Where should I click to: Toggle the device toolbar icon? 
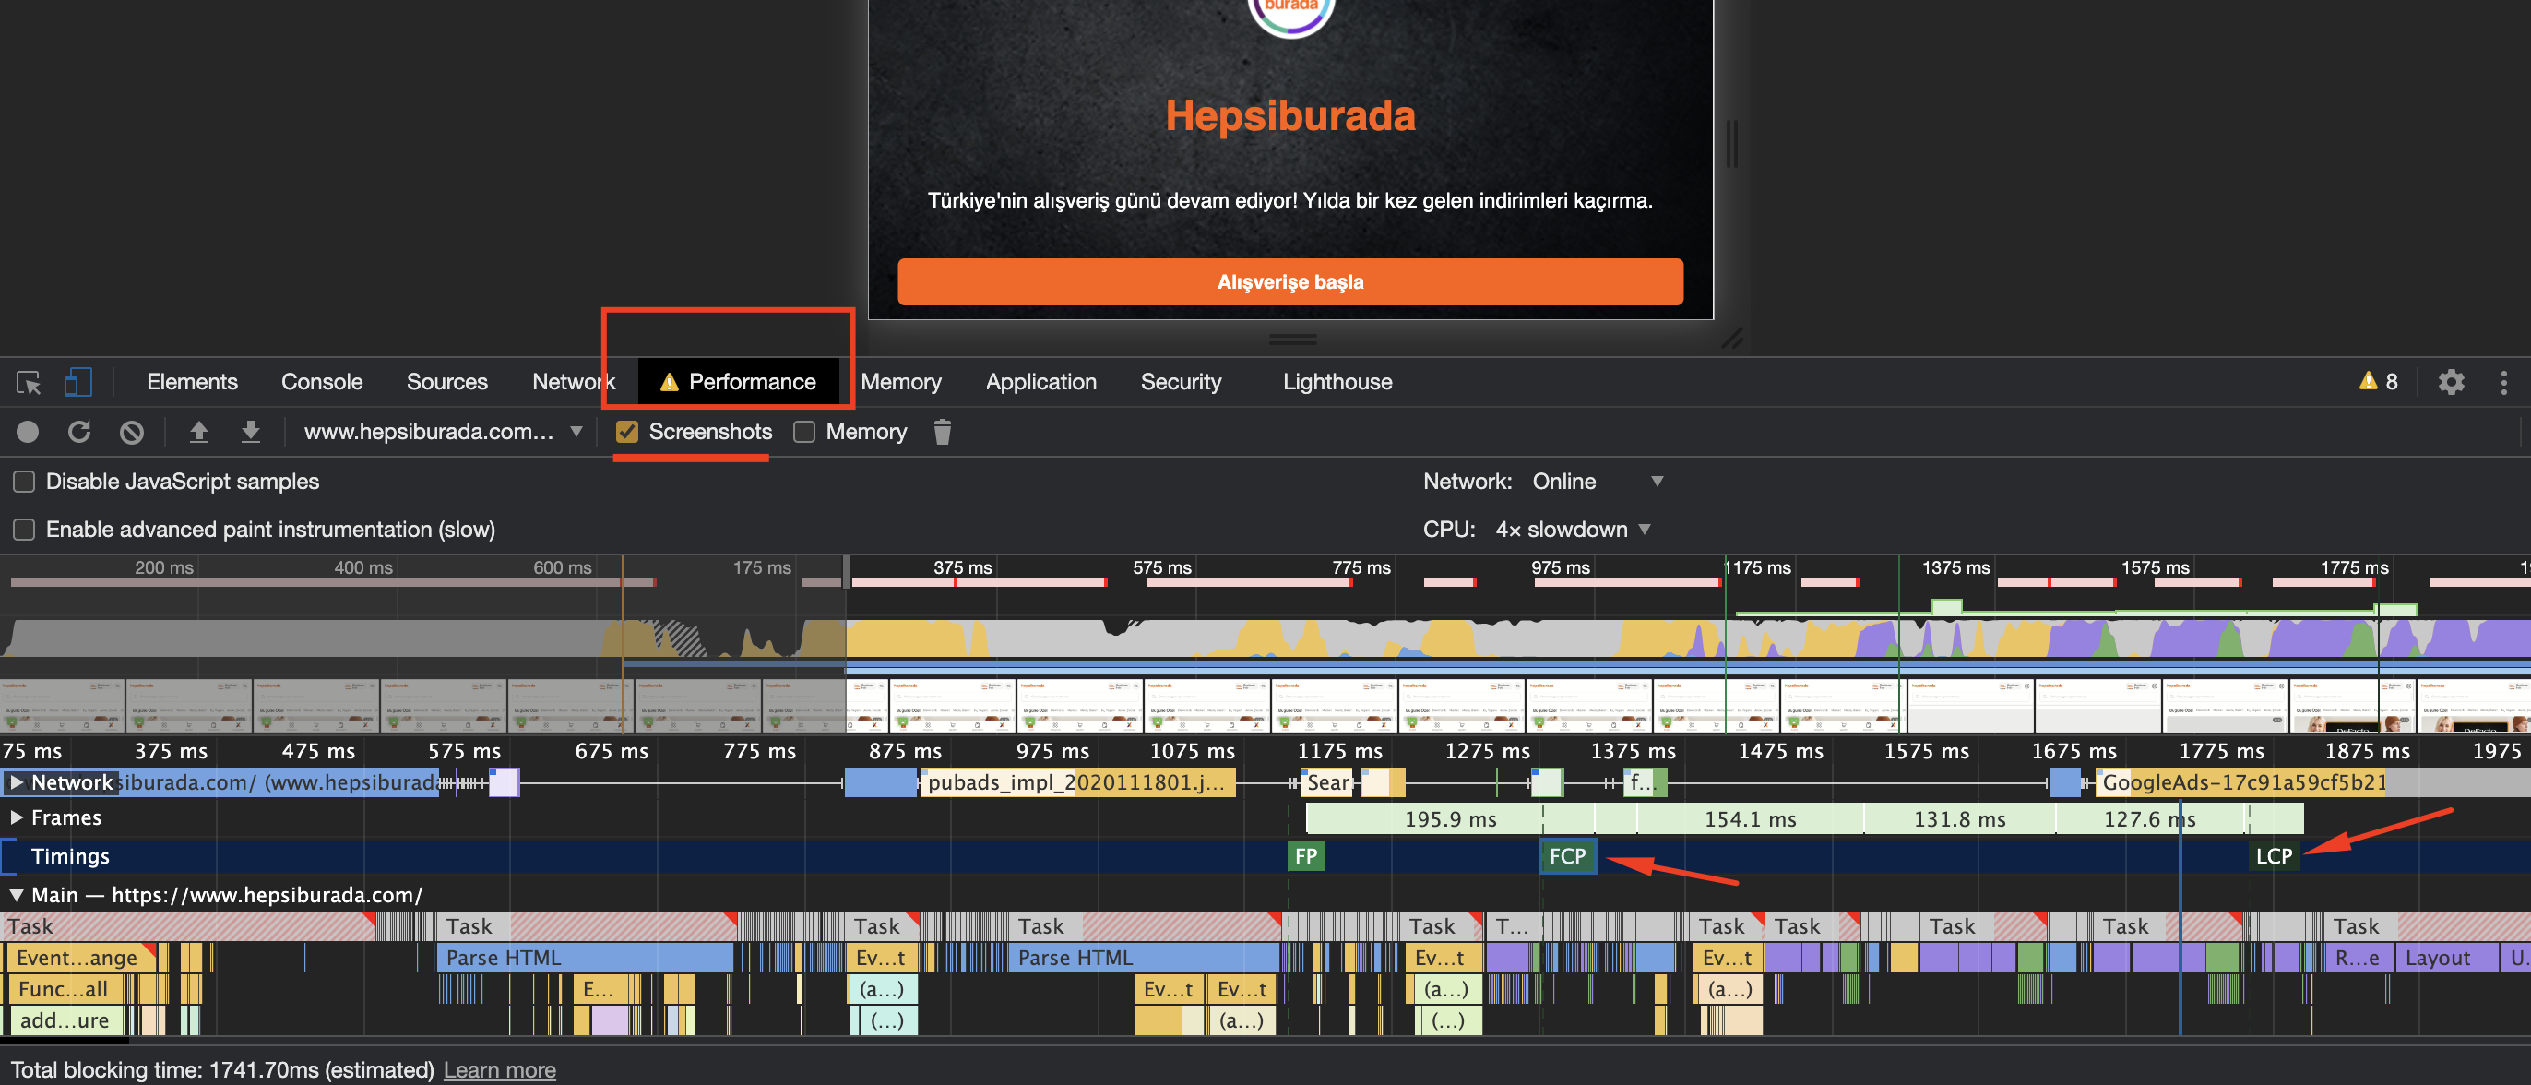[x=77, y=382]
